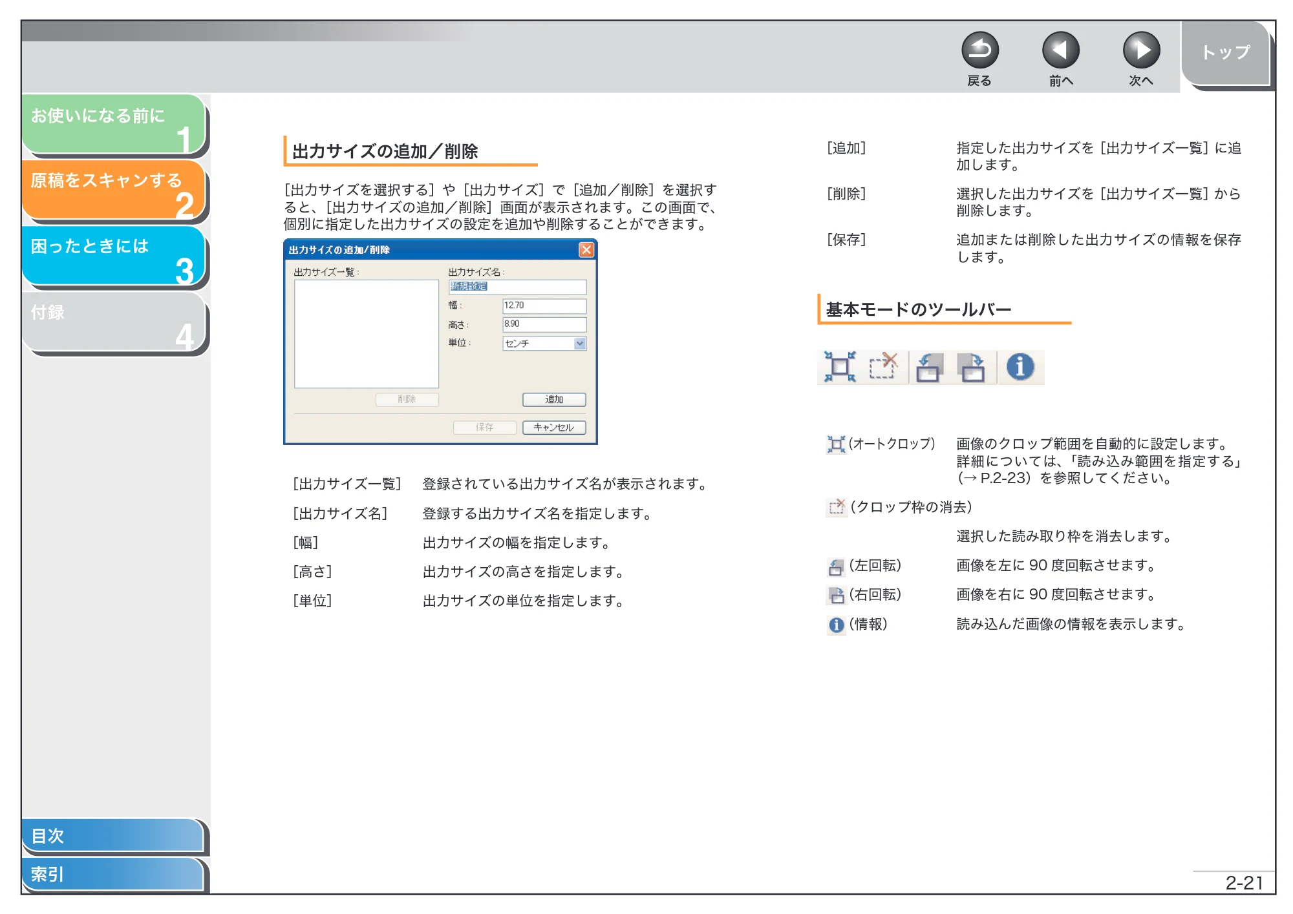The width and height of the screenshot is (1293, 914).
Task: Go to 索引 index
Action: [113, 874]
